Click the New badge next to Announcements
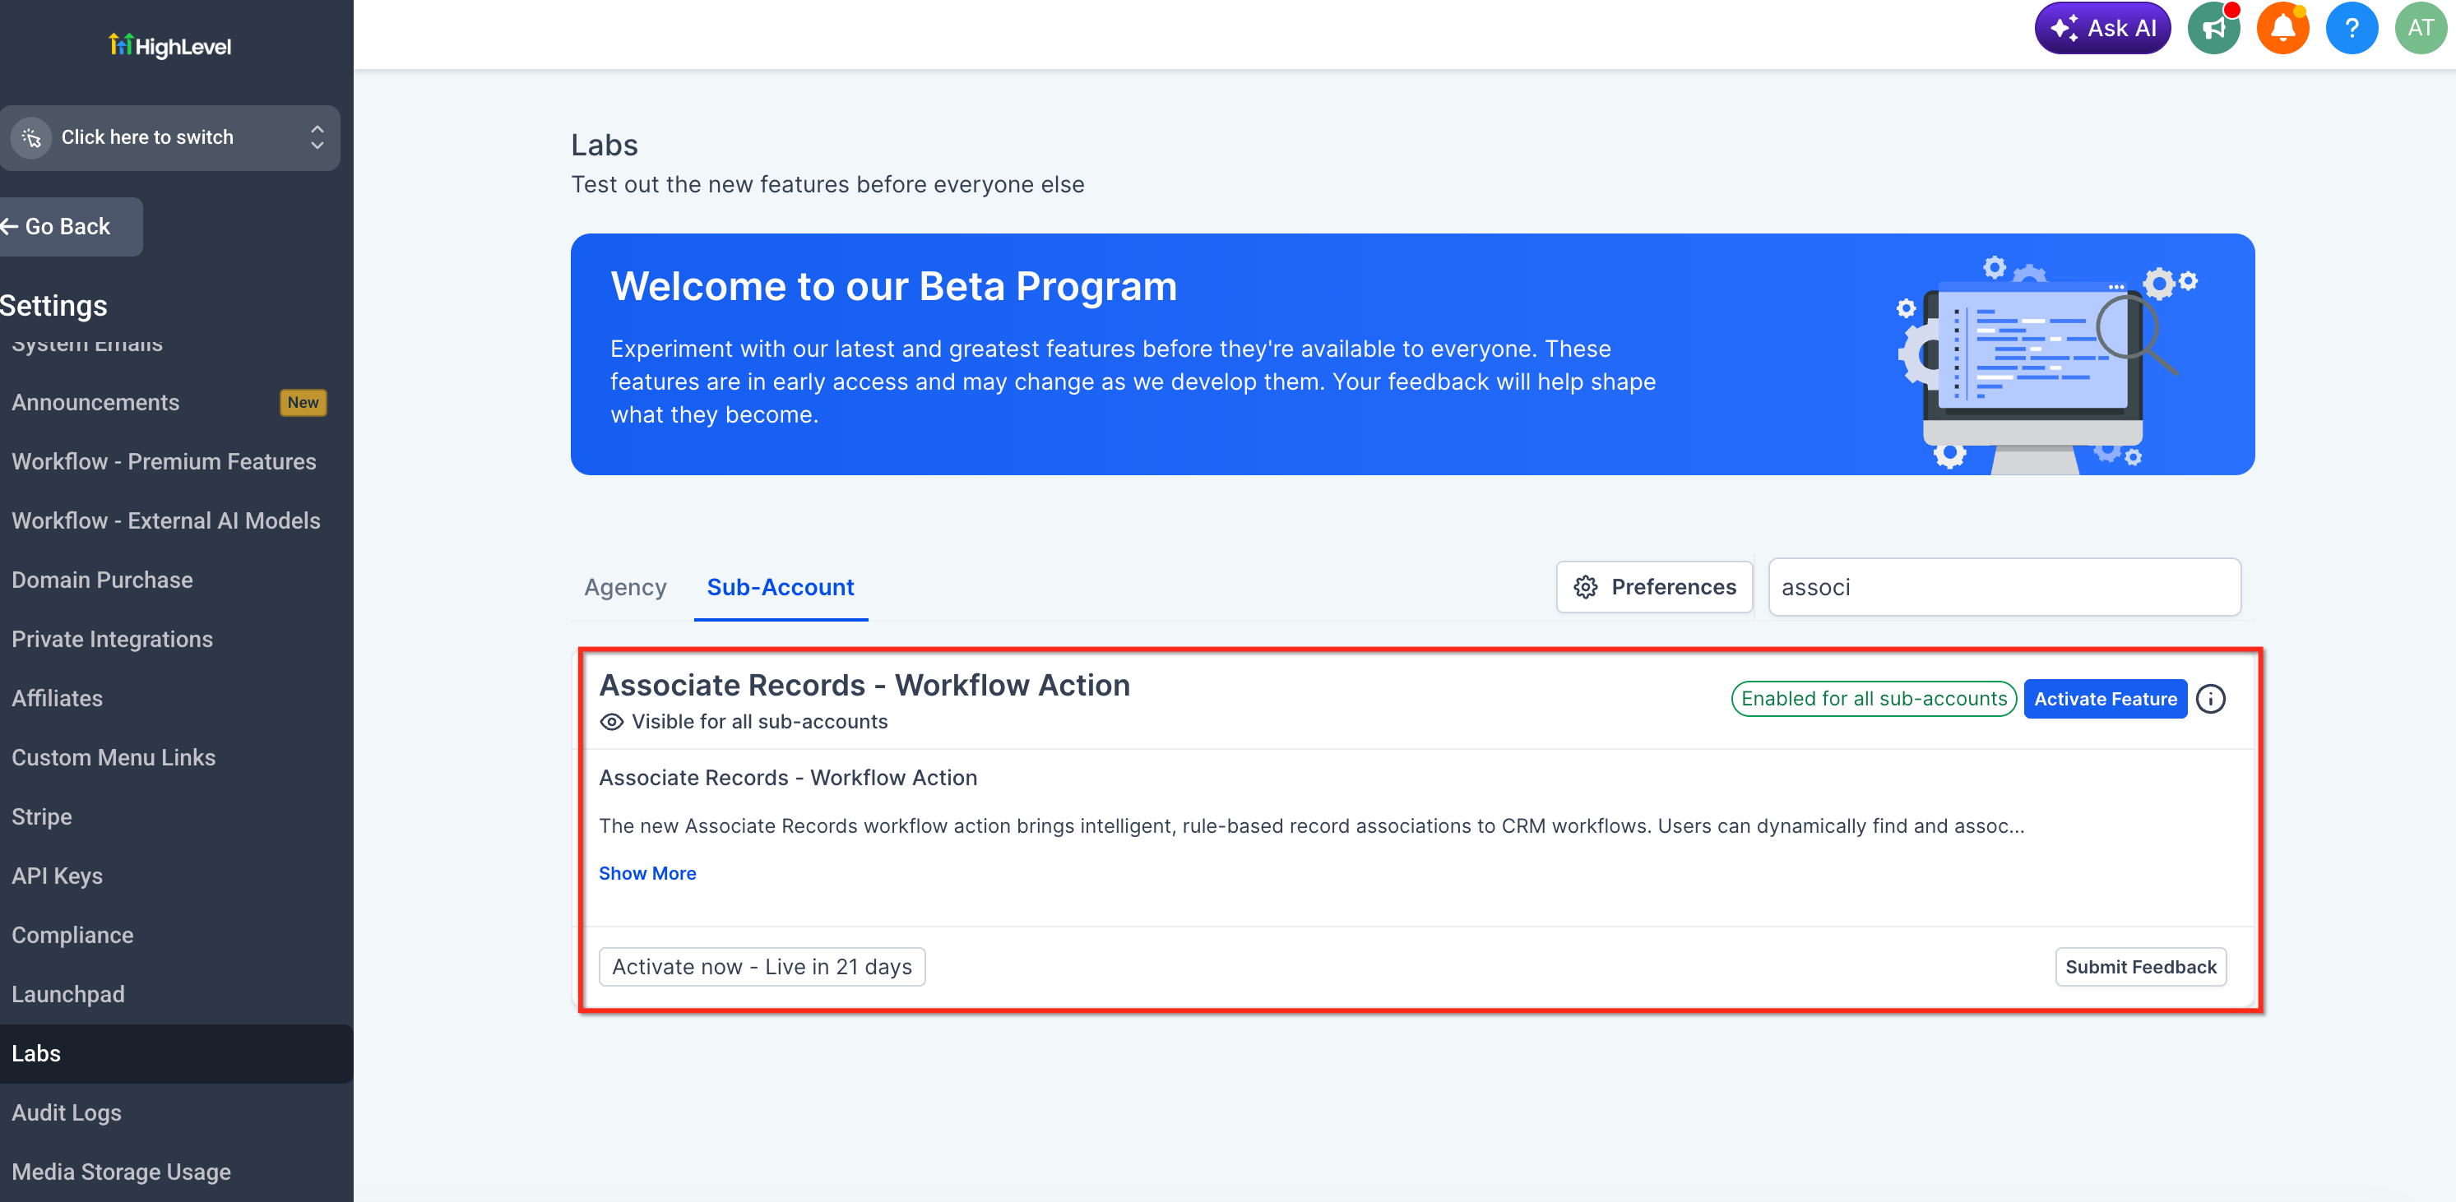The image size is (2456, 1202). (304, 402)
